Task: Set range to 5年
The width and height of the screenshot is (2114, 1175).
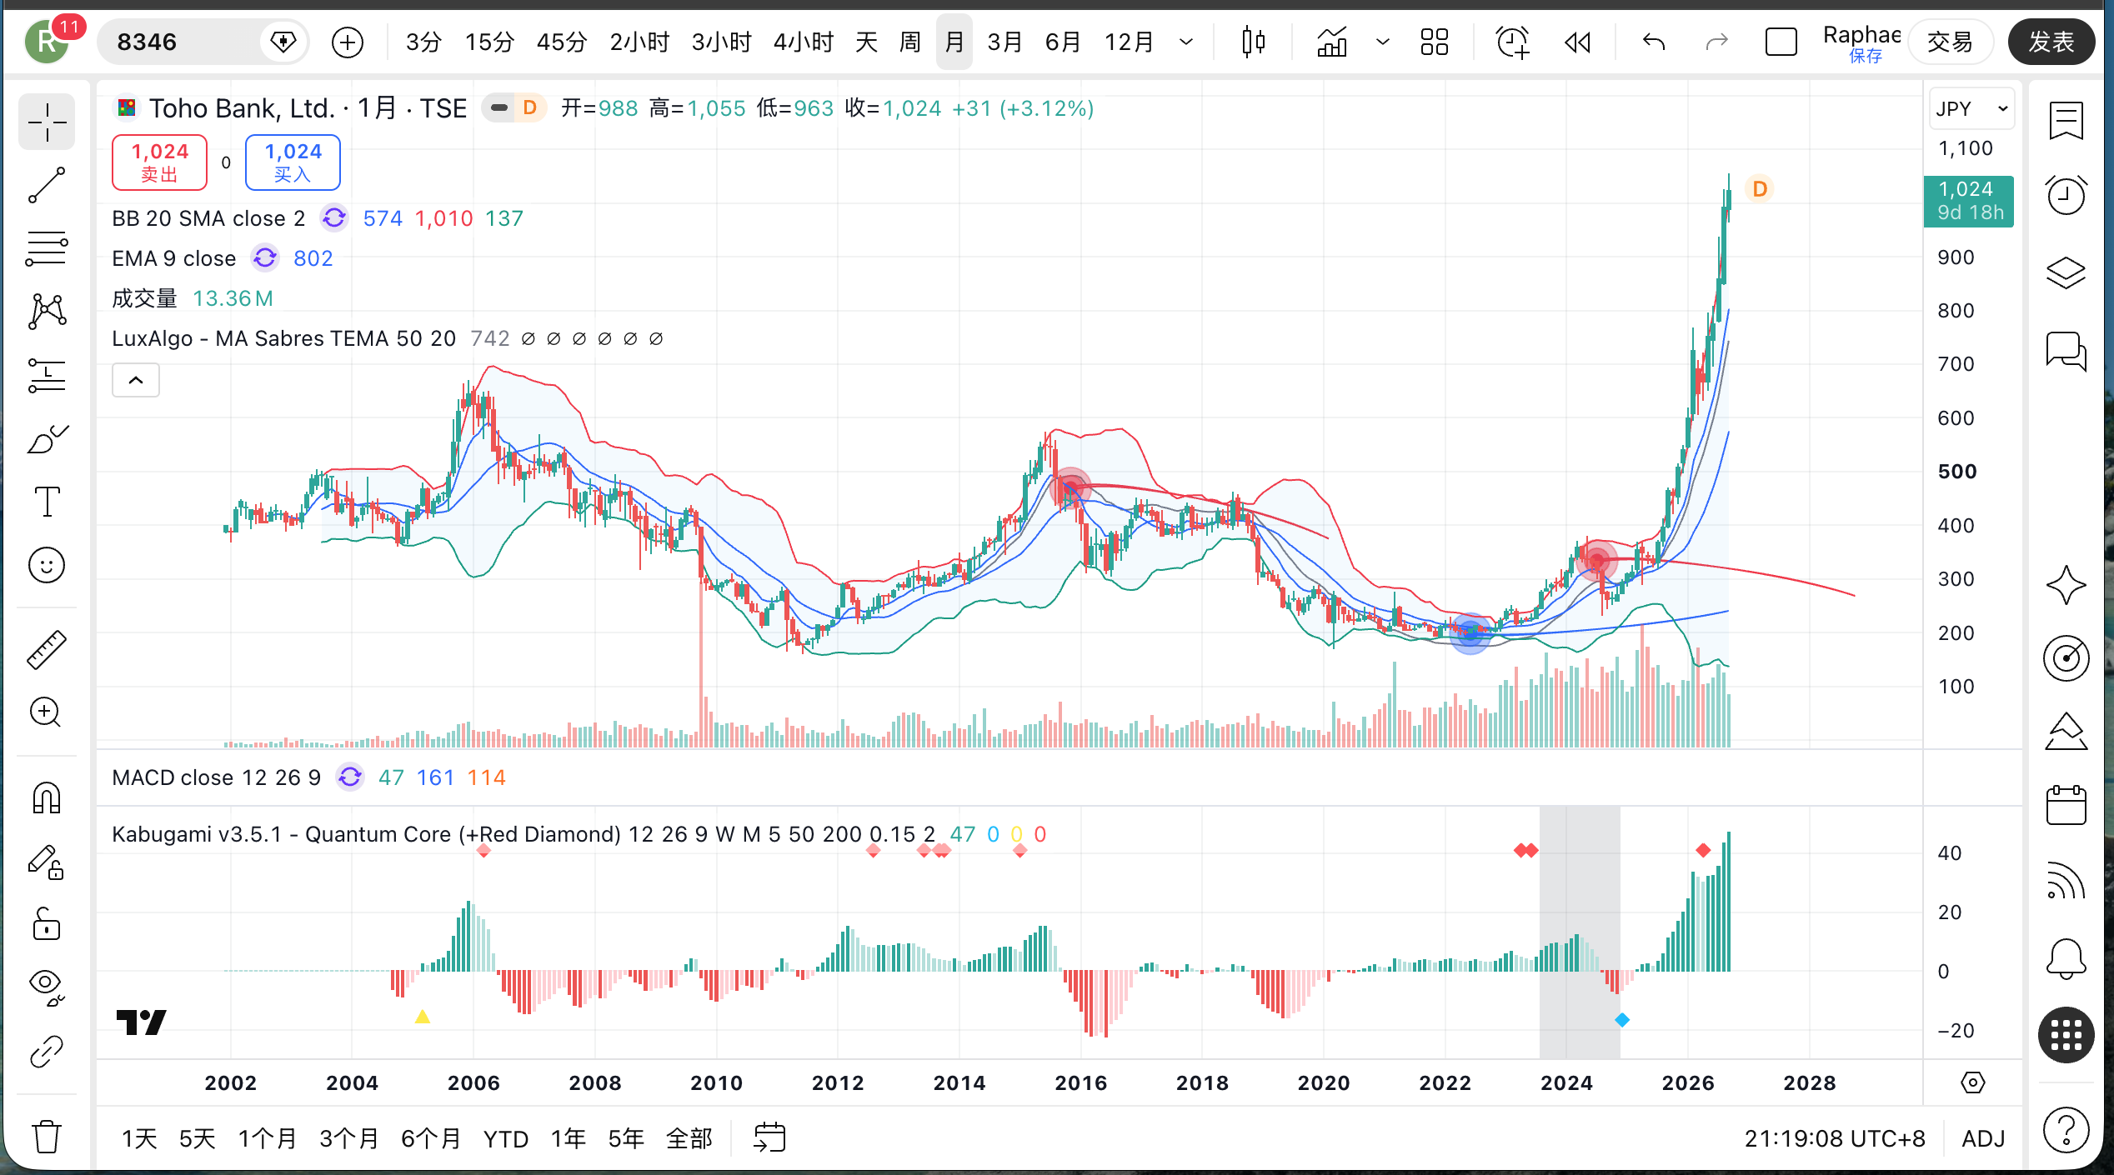Action: (625, 1138)
